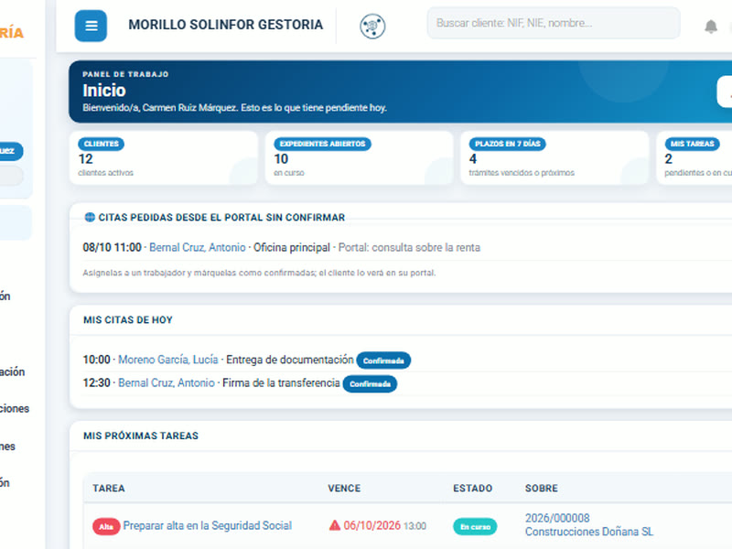This screenshot has height=549, width=732.
Task: Click the globe icon beside Citas pedidas
Action: point(90,217)
